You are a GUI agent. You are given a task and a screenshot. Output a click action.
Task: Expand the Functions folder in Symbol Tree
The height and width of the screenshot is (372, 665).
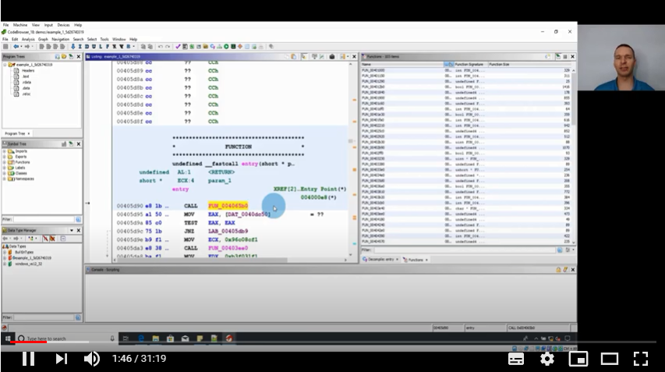click(5, 162)
